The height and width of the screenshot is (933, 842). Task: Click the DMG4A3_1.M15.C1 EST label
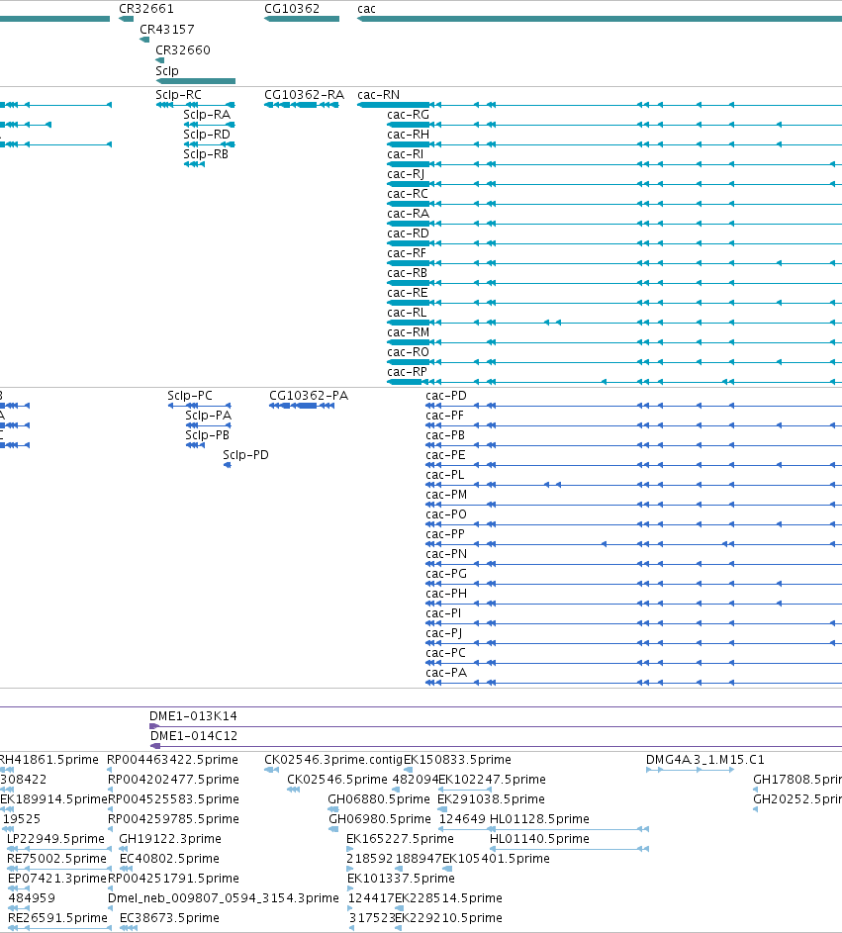[705, 760]
